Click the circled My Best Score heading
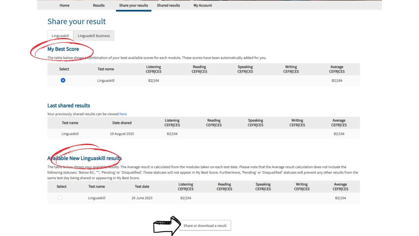The width and height of the screenshot is (419, 236). pyautogui.click(x=63, y=49)
